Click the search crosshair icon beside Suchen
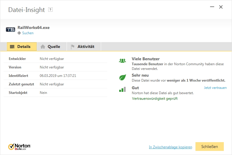This screenshot has height=155, width=232. [19, 33]
